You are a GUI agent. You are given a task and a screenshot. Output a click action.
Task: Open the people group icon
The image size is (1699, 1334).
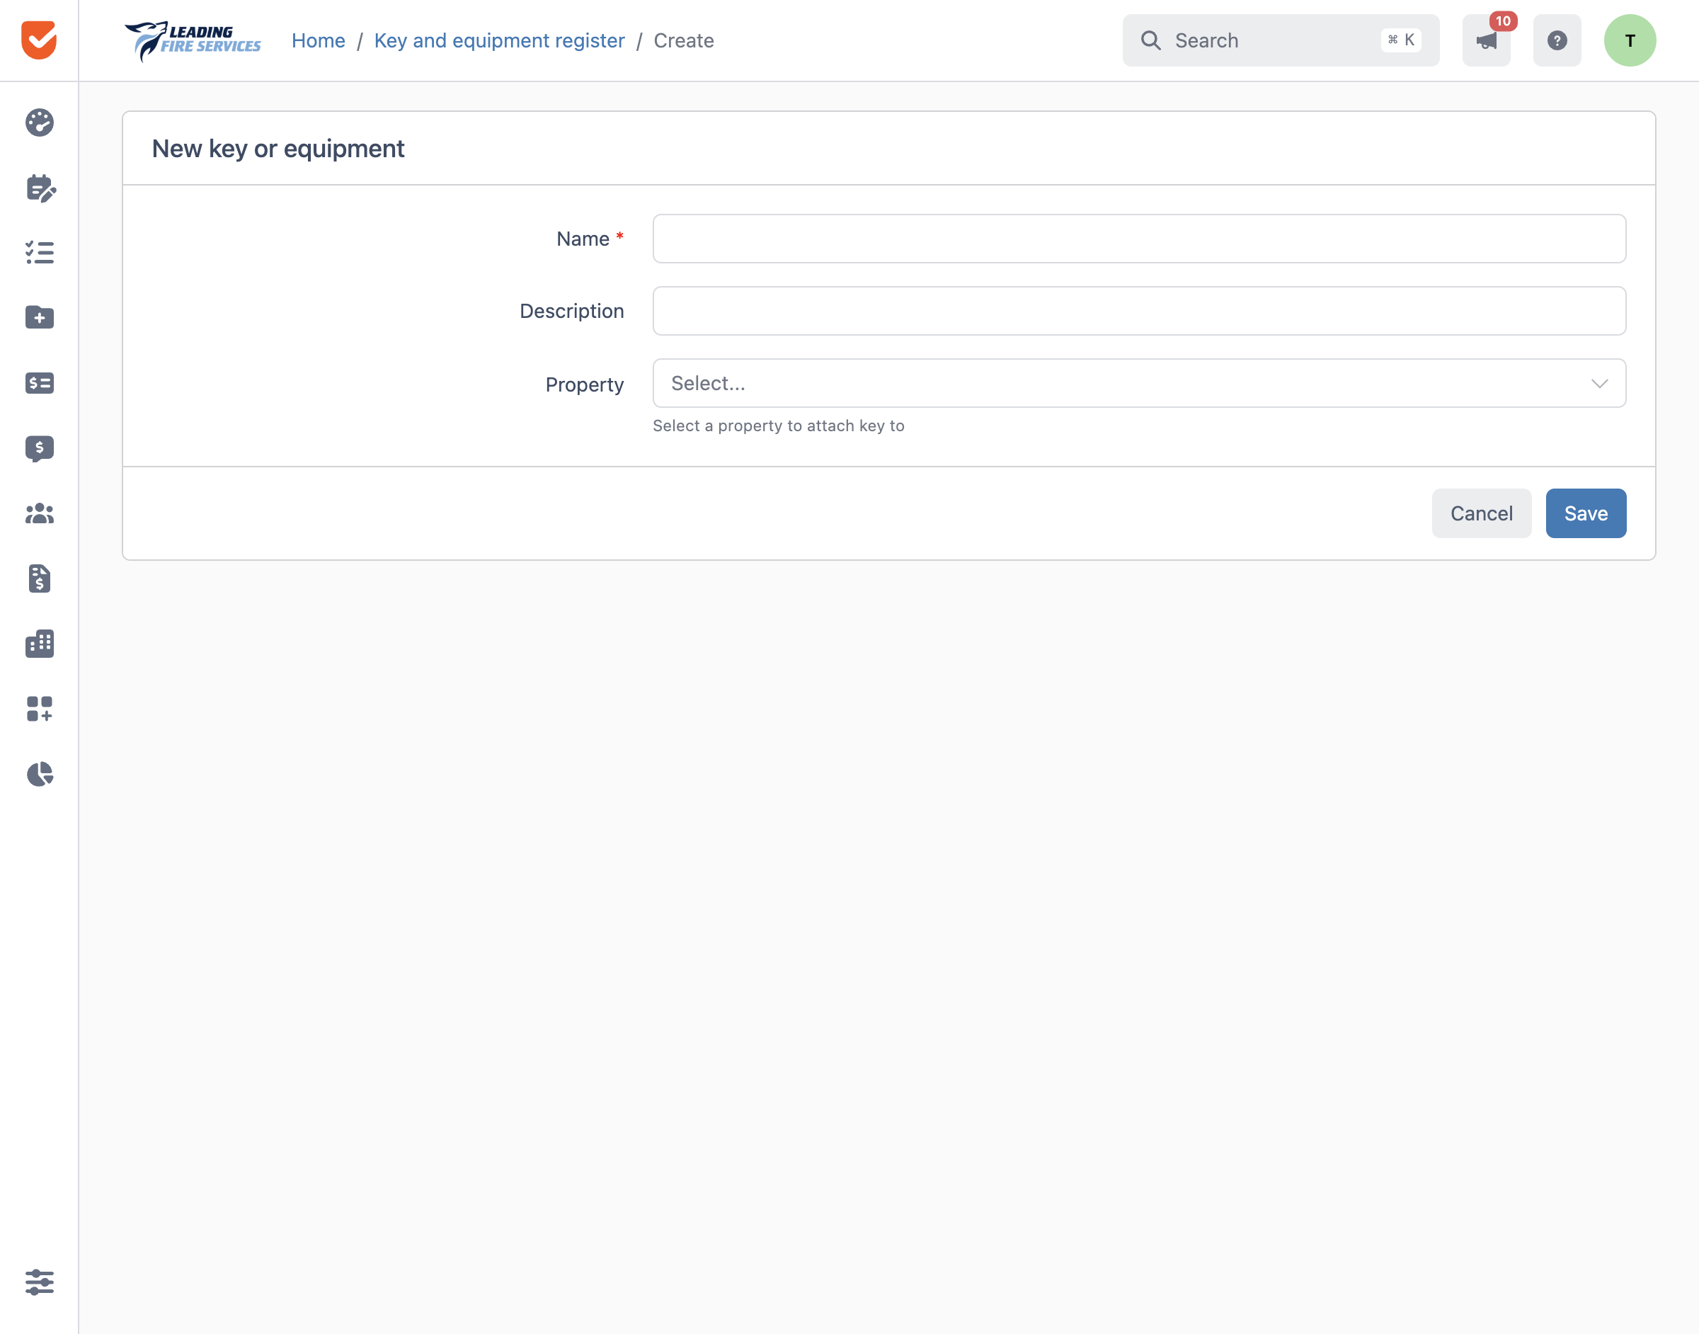click(x=39, y=513)
